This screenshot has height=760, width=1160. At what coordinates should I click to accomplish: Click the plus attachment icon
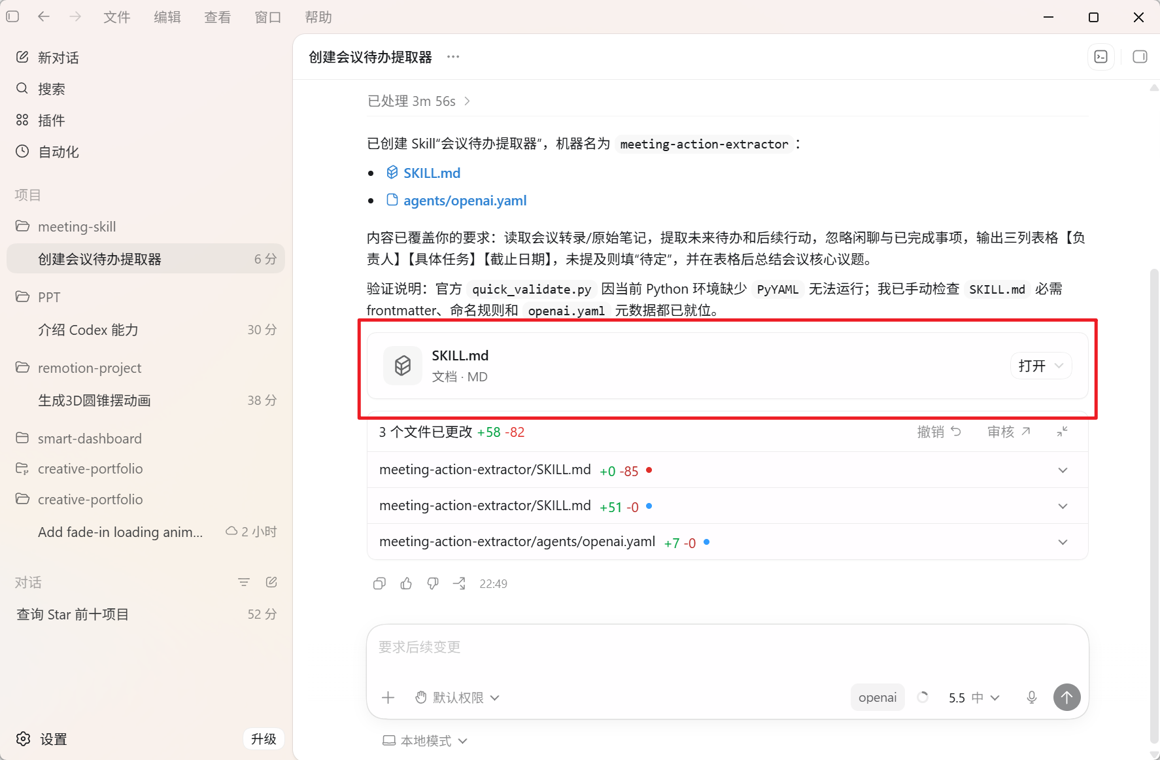click(x=388, y=698)
